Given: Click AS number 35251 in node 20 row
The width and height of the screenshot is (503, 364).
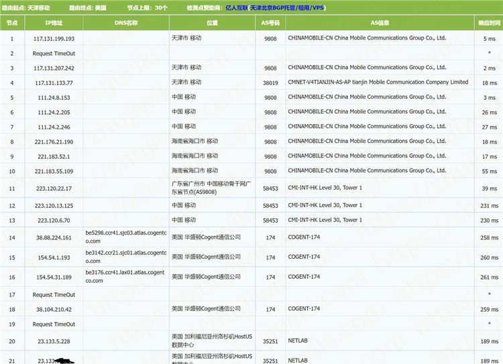Looking at the screenshot, I should click(x=270, y=341).
